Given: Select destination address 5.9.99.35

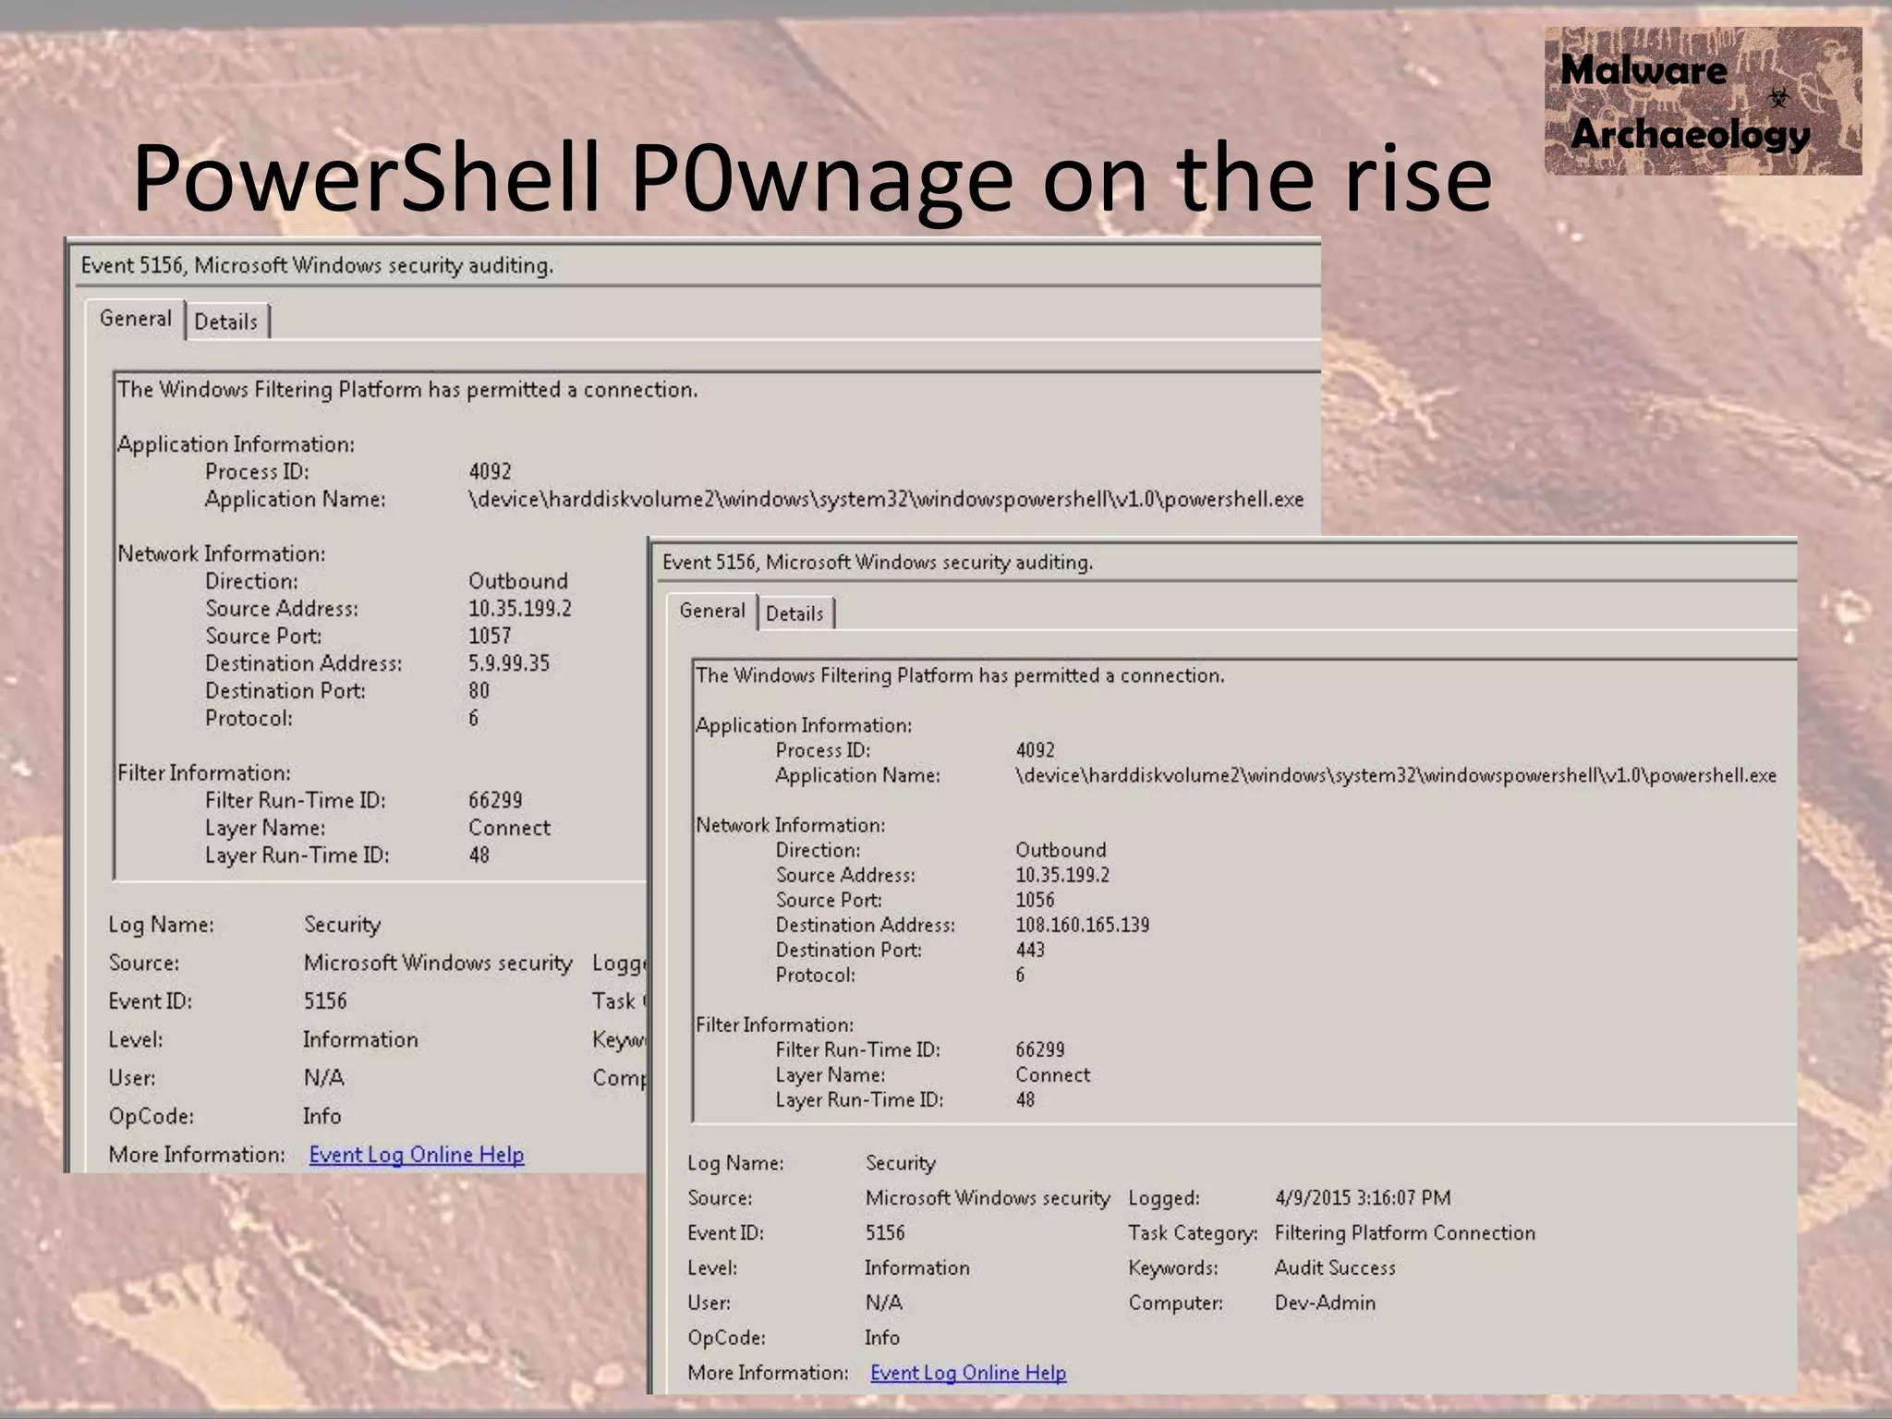Looking at the screenshot, I should pyautogui.click(x=509, y=663).
